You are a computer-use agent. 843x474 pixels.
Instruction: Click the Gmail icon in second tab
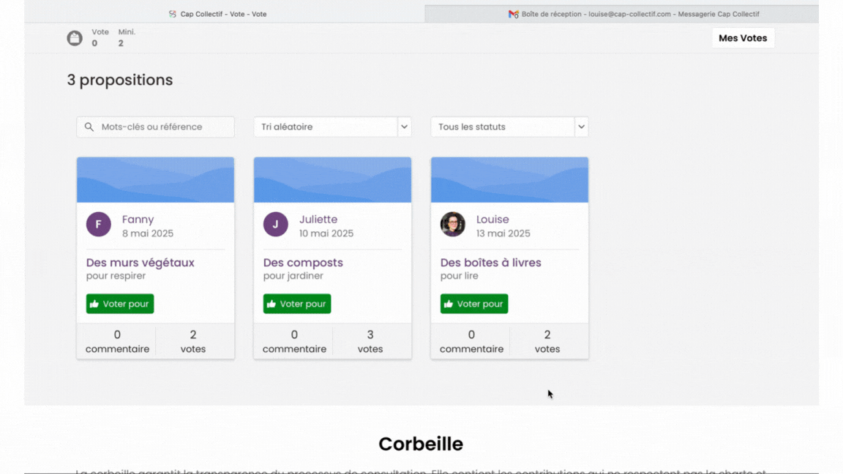pyautogui.click(x=514, y=14)
